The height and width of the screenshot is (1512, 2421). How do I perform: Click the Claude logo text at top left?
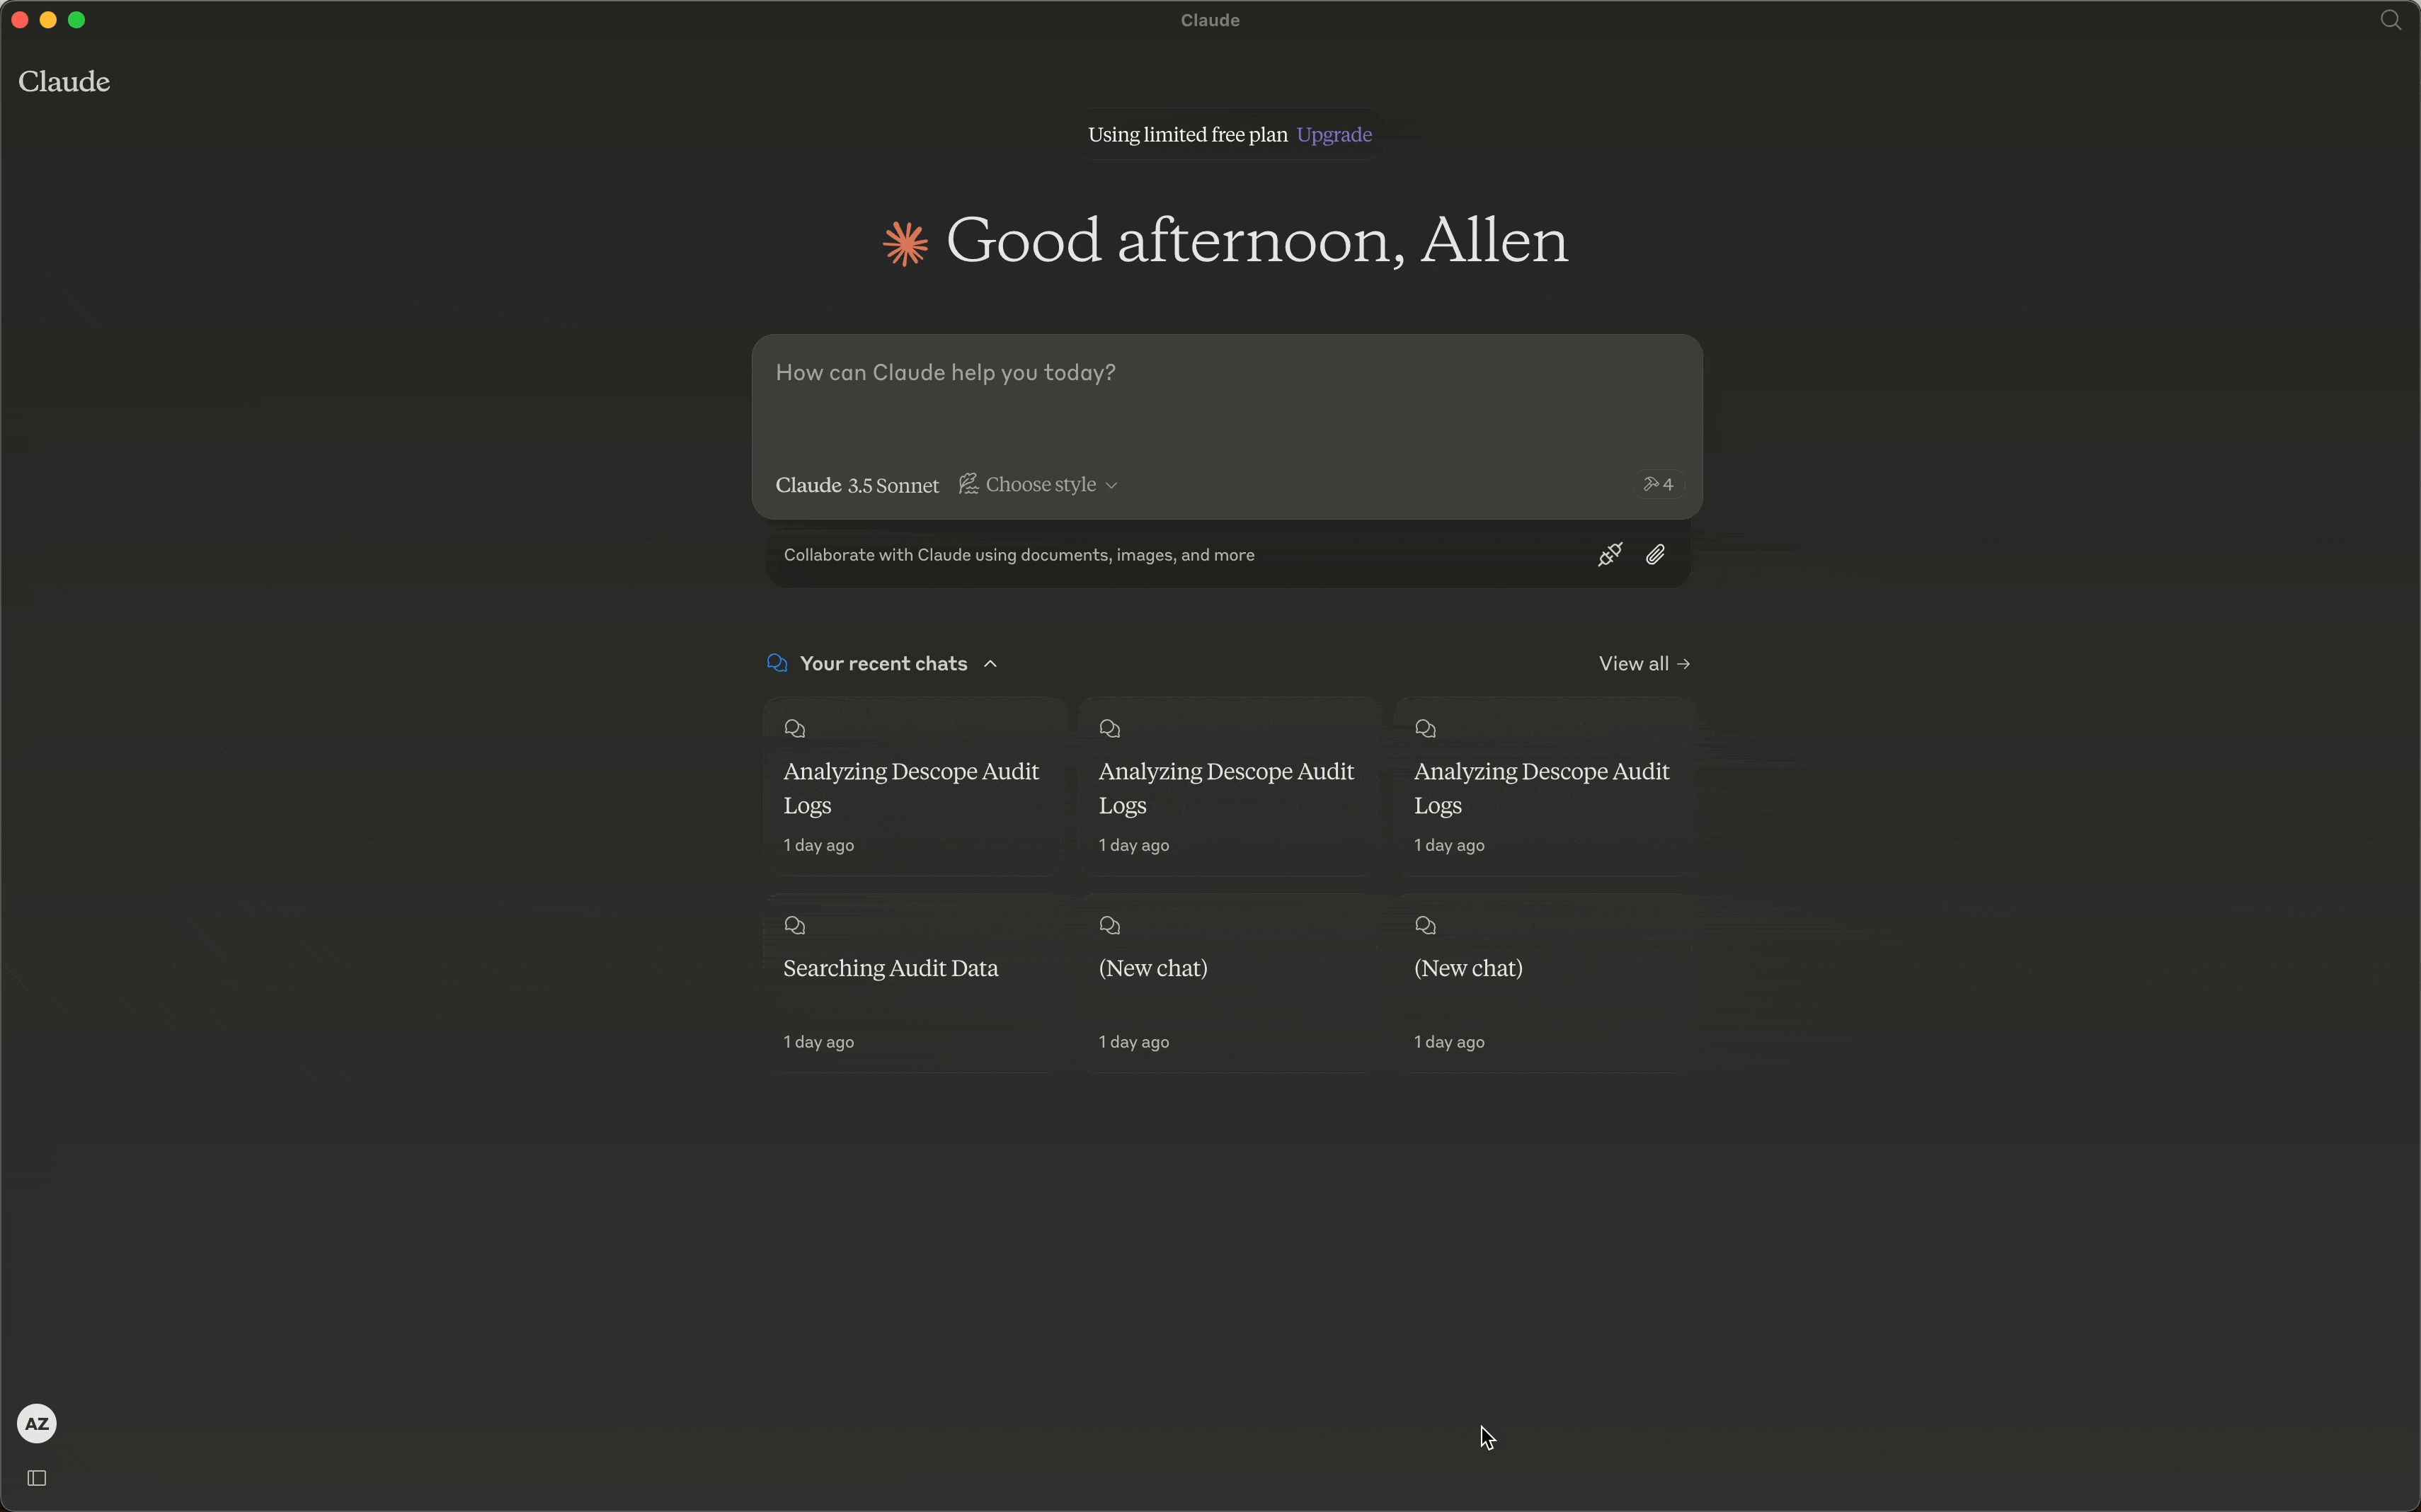(64, 82)
